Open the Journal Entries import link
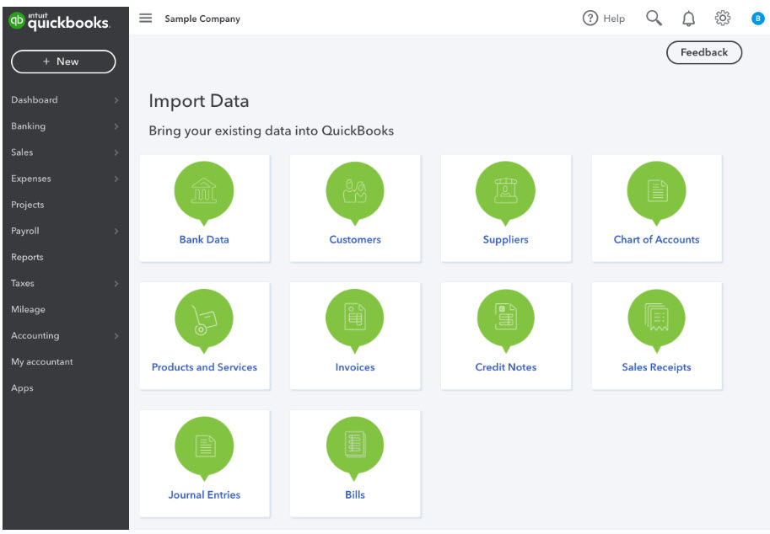The width and height of the screenshot is (770, 534). (x=204, y=495)
